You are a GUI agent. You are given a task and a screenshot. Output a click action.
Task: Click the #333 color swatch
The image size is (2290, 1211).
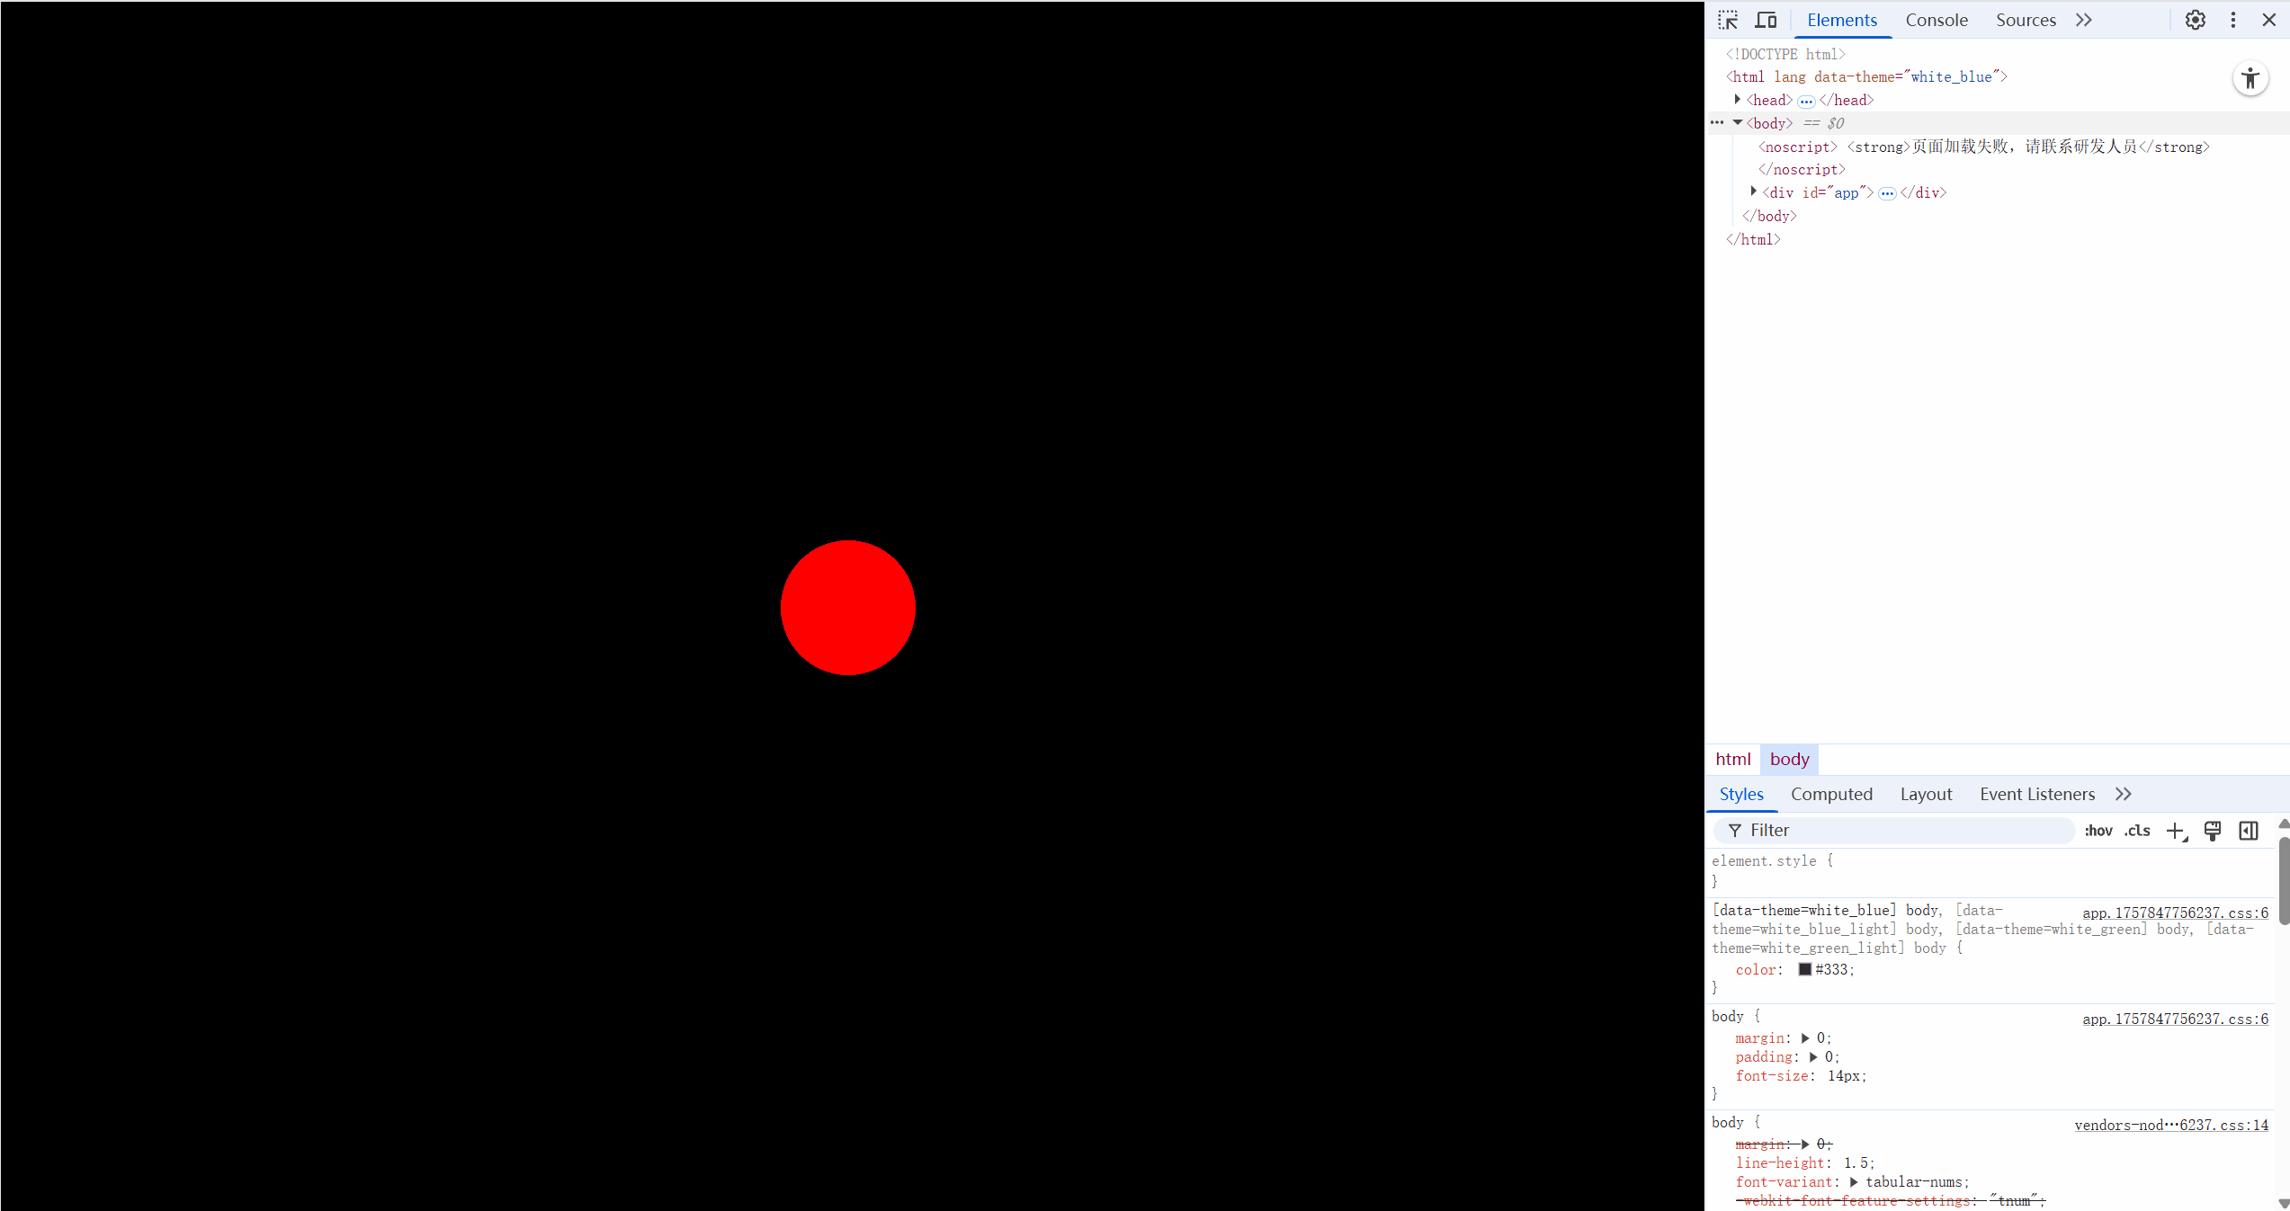click(1804, 969)
